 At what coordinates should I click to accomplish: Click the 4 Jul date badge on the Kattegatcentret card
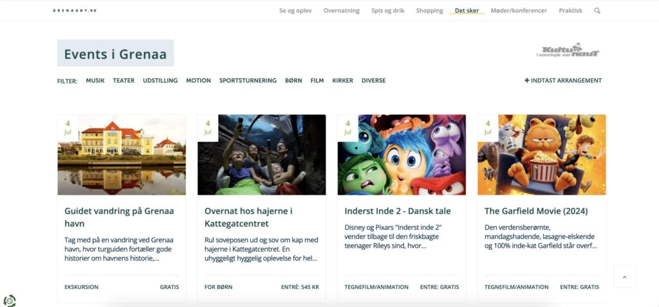click(x=208, y=128)
